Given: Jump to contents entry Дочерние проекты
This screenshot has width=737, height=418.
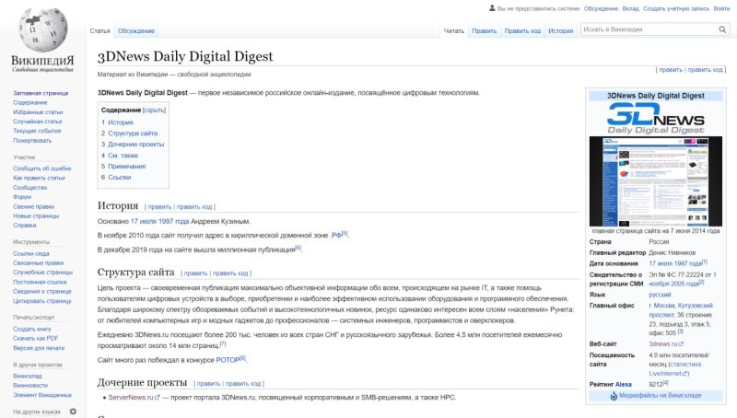Looking at the screenshot, I should 133,145.
